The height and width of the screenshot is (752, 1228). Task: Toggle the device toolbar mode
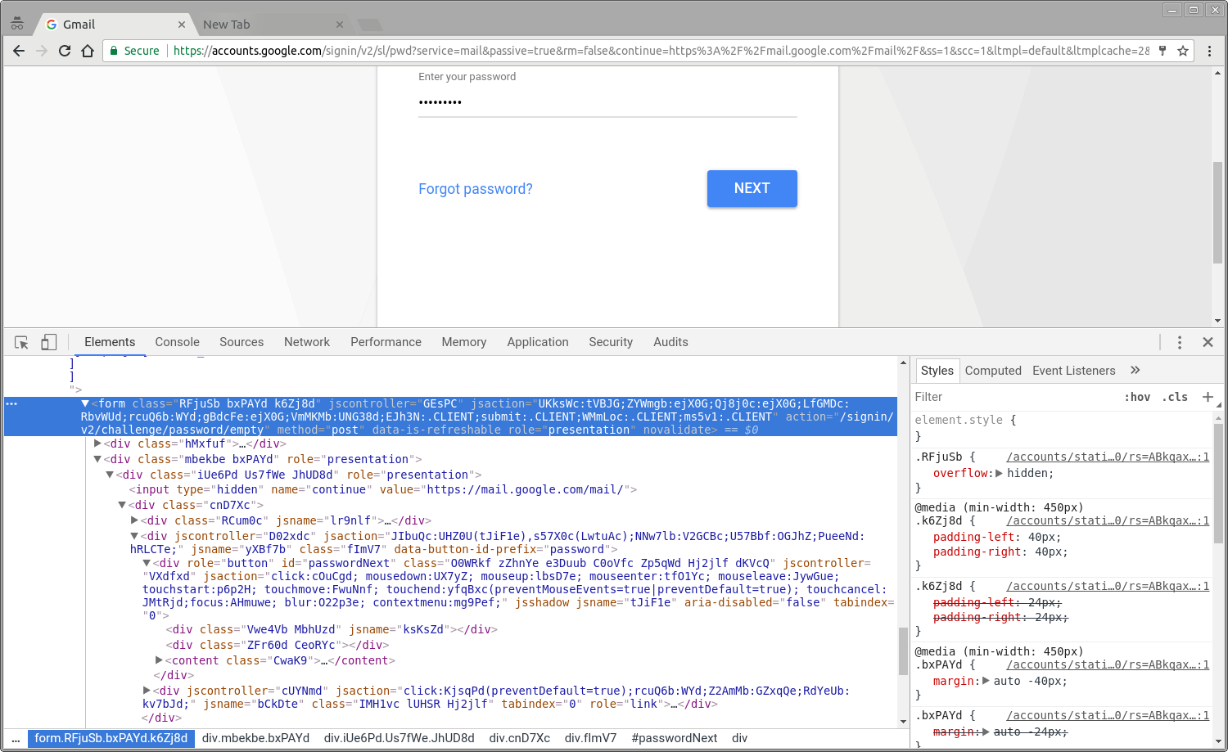48,341
